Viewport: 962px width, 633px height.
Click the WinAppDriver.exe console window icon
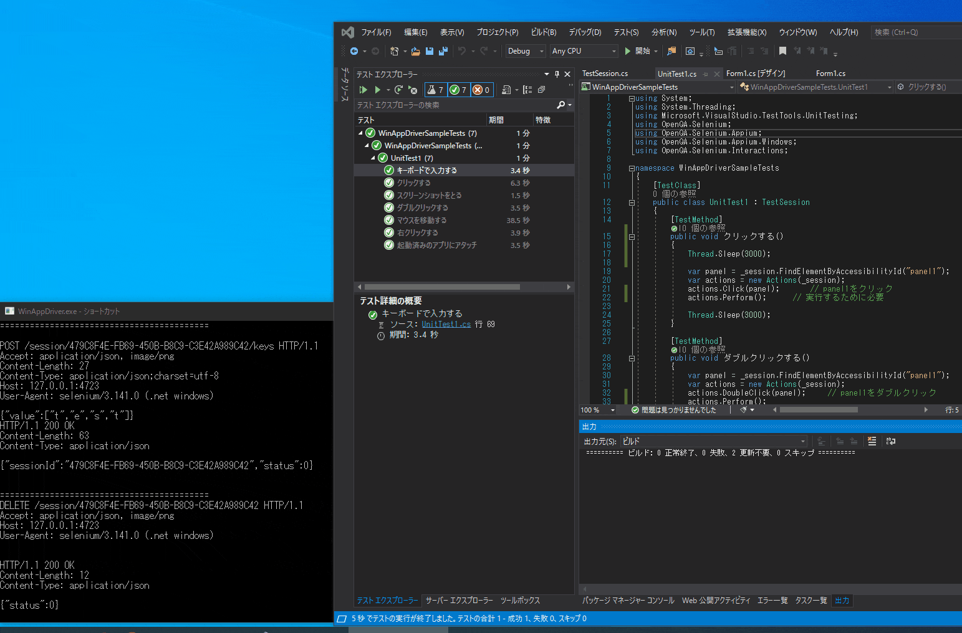point(9,311)
